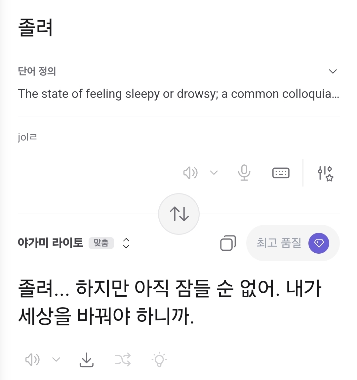This screenshot has height=380, width=357.
Task: Open the word definition English text
Action: pos(178,94)
